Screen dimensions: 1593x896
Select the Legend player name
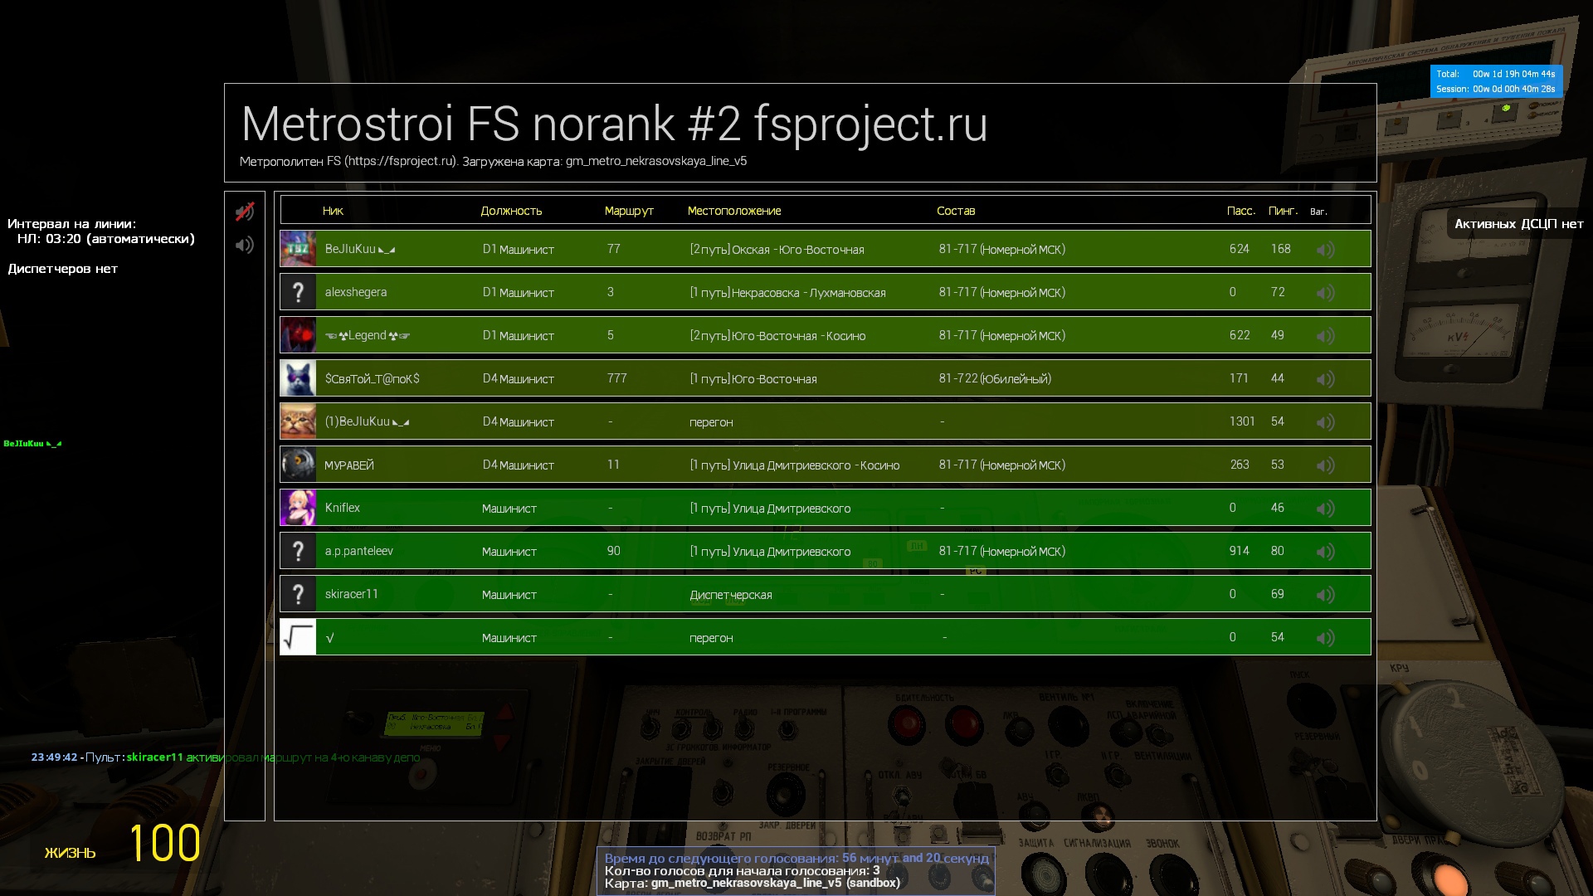coord(368,335)
